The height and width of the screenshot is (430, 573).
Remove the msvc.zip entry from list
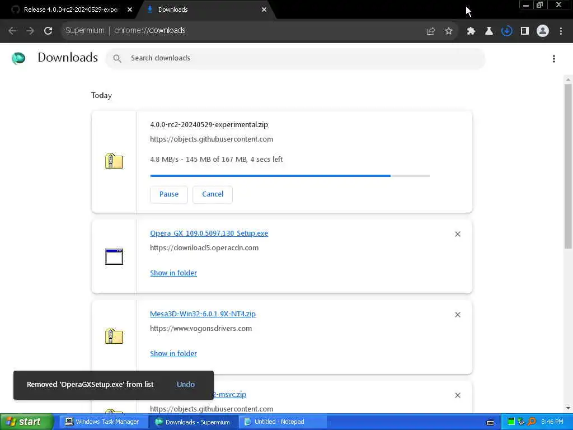click(x=458, y=395)
